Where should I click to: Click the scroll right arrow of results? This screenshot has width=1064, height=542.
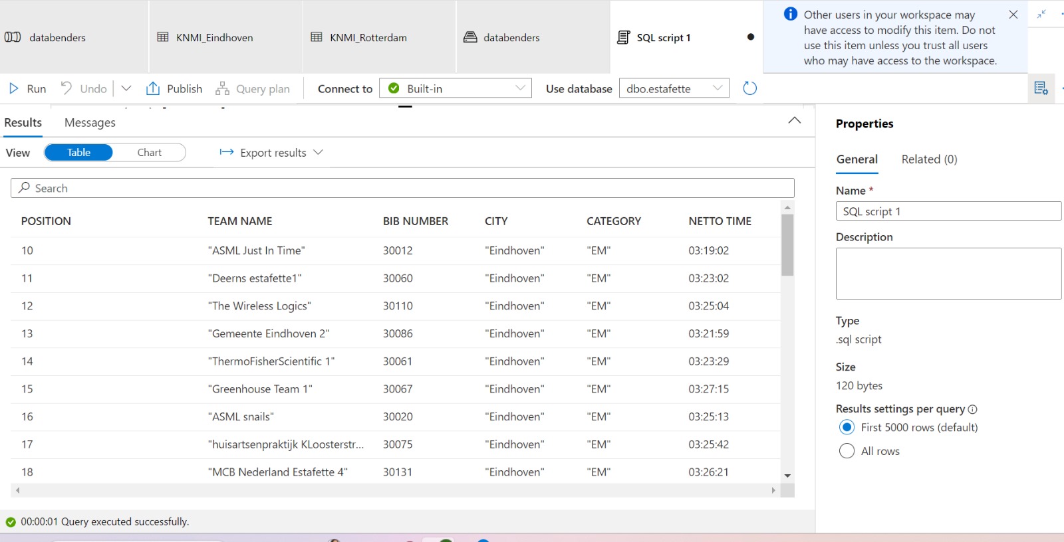pyautogui.click(x=773, y=490)
